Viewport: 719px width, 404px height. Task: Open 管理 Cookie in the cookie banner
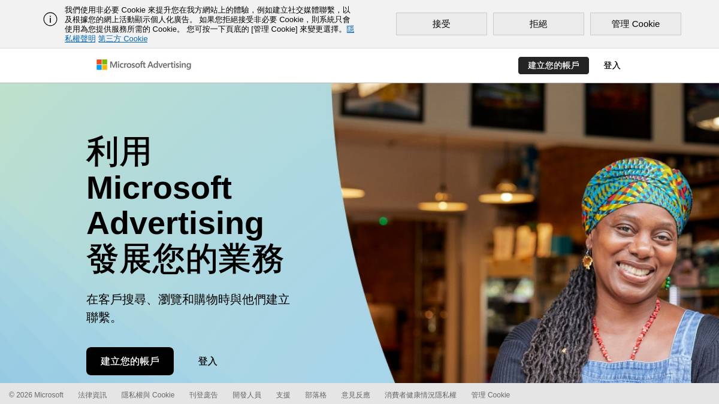click(636, 24)
